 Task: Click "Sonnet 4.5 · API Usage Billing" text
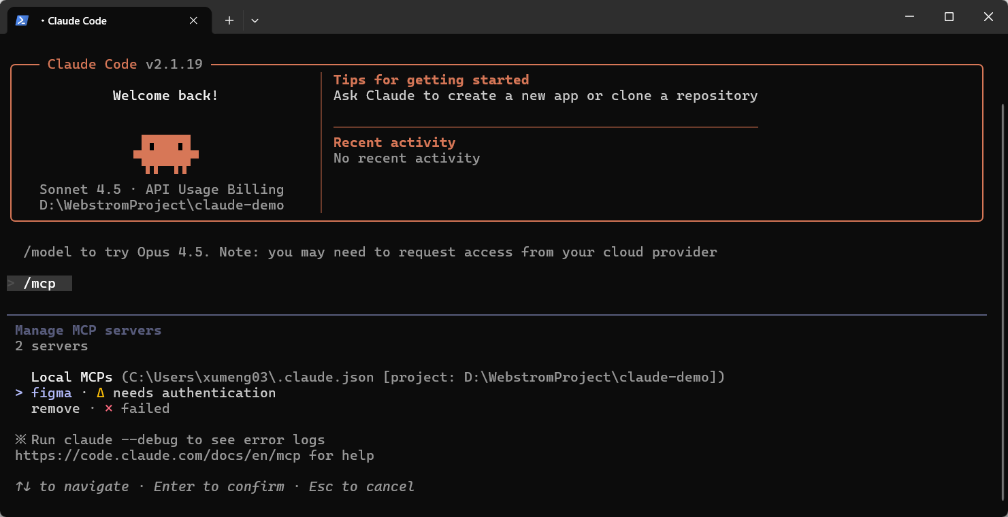[162, 189]
